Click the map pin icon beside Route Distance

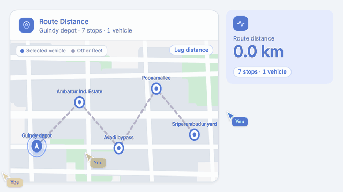[26, 25]
